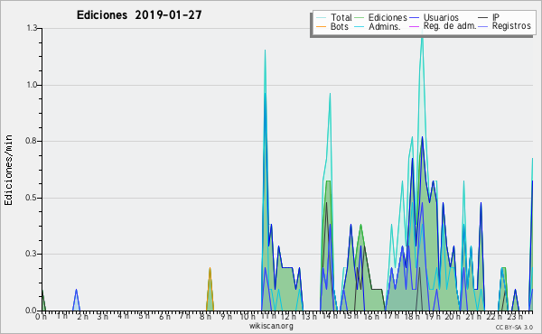Click the orange Bots legend color line
The height and width of the screenshot is (334, 542).
coord(321,26)
